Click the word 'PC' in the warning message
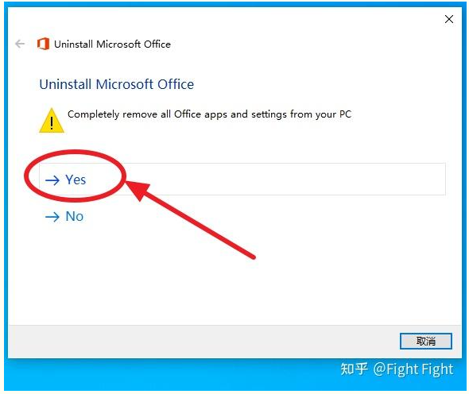Image resolution: width=469 pixels, height=394 pixels. coord(345,114)
